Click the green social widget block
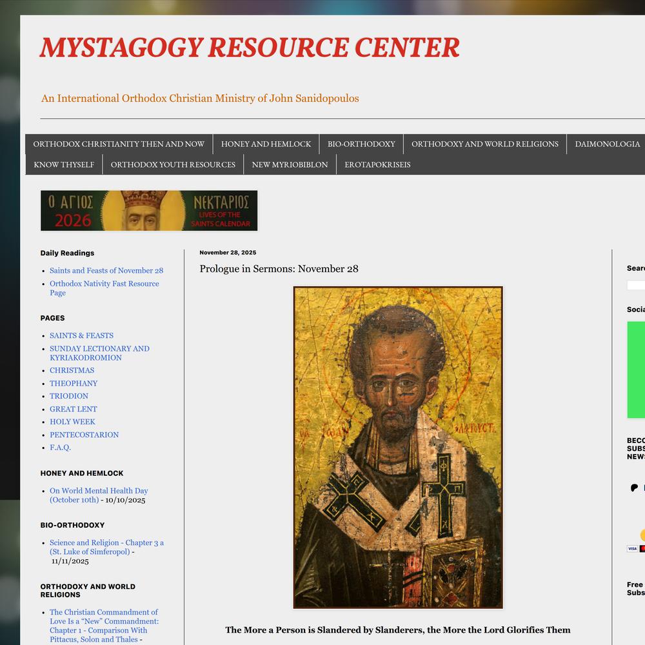 pos(636,370)
